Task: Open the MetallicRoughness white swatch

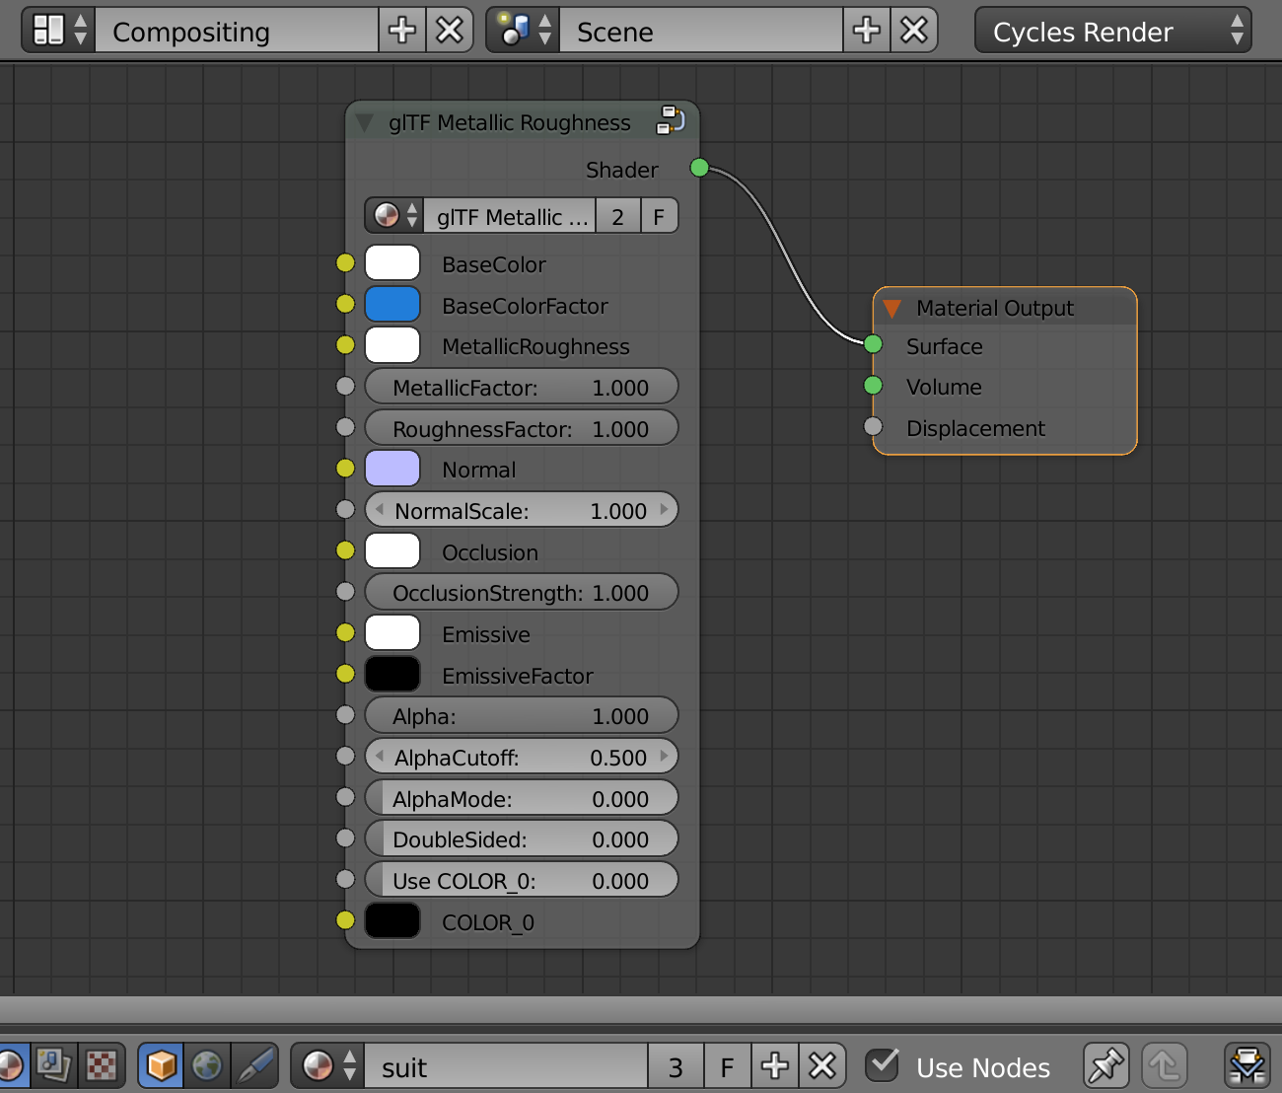Action: [x=392, y=345]
